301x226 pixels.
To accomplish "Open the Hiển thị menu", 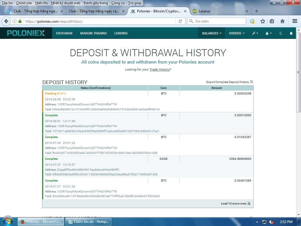I will pyautogui.click(x=41, y=3).
